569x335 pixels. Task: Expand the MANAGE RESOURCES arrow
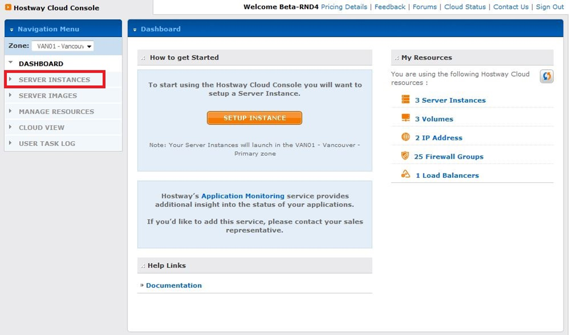(x=10, y=111)
